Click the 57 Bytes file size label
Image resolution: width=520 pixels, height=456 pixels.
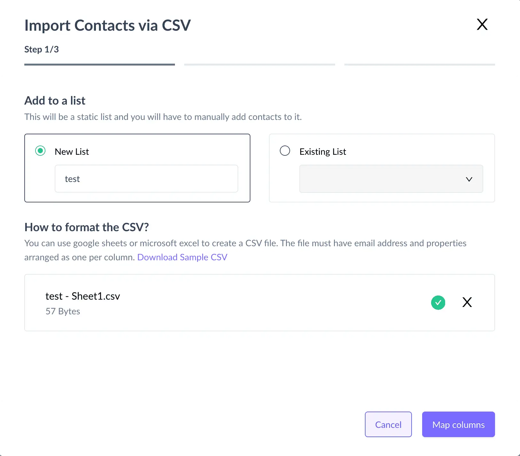point(63,311)
